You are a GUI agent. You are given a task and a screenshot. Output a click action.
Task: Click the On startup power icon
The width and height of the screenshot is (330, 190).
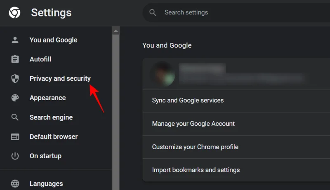(x=15, y=156)
